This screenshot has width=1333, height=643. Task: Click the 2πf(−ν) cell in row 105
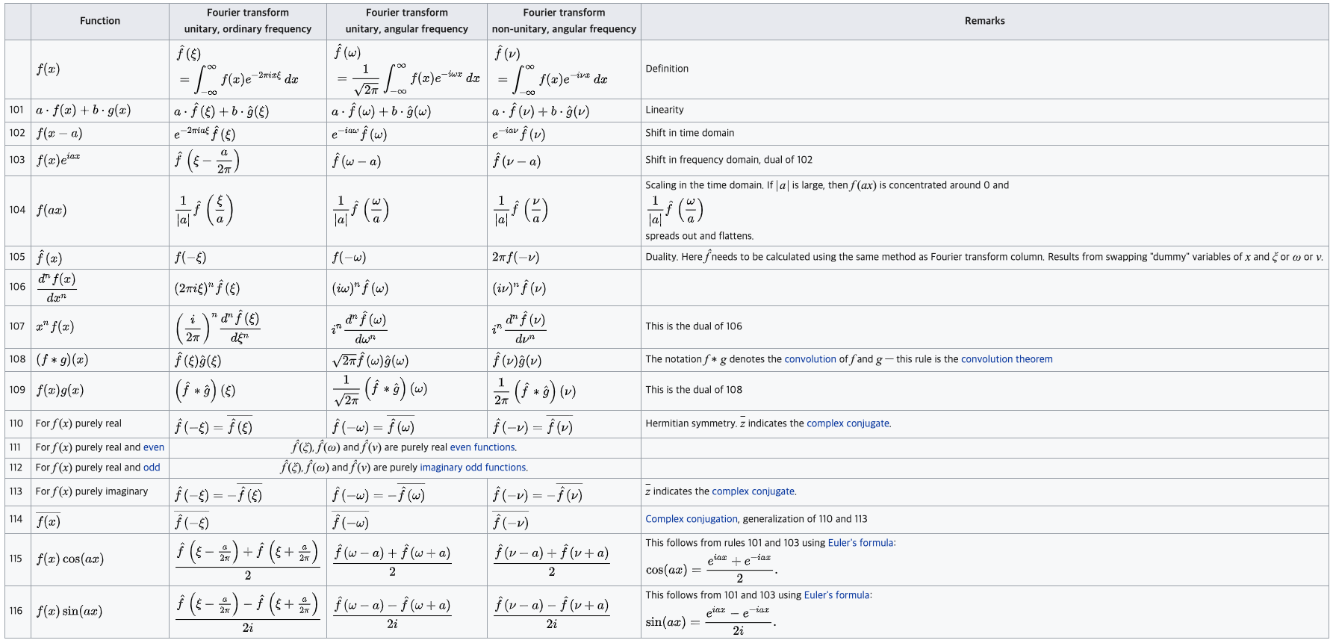point(564,258)
